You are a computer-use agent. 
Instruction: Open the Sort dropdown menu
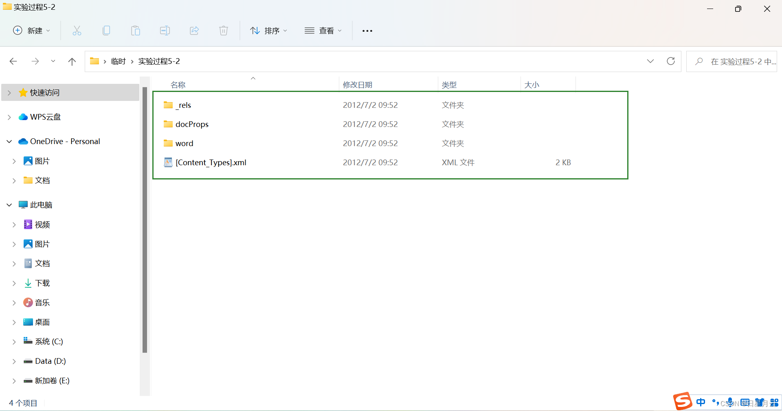click(x=269, y=31)
